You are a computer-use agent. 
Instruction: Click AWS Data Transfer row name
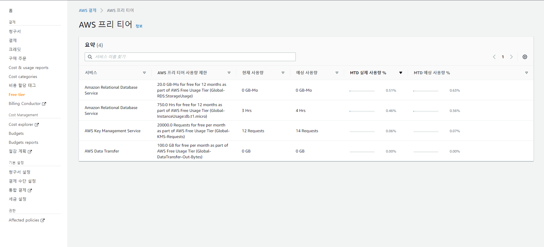tap(102, 151)
